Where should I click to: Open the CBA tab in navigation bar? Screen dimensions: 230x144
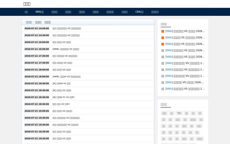pos(139,12)
